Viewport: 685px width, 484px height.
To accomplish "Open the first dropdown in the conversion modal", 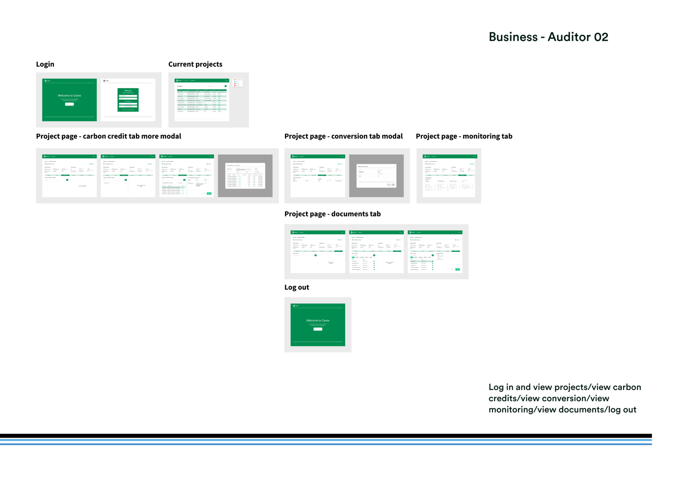I will 366,172.
